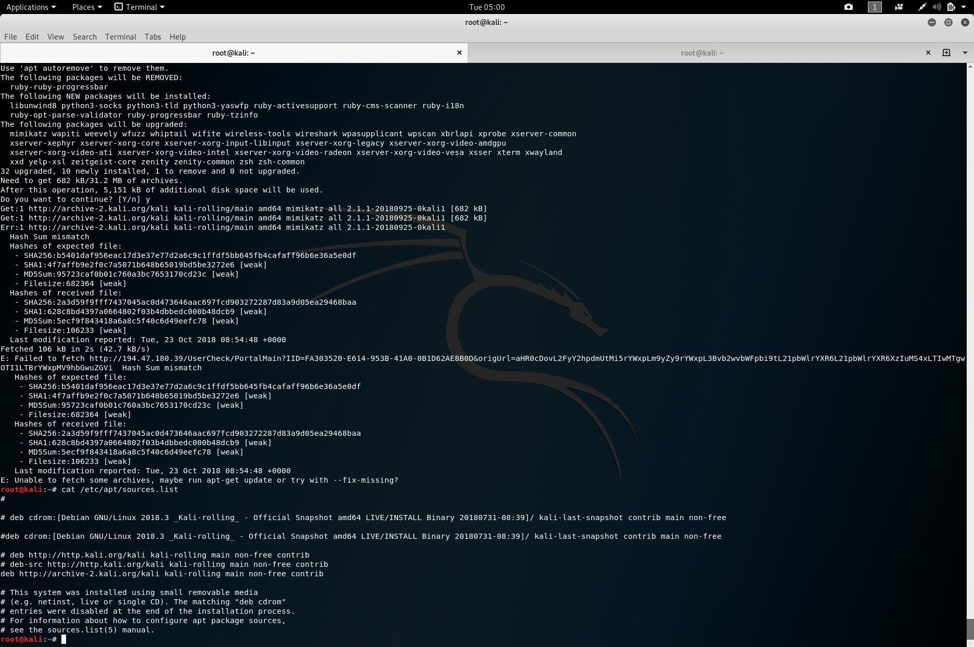Add a new terminal tab

click(946, 53)
